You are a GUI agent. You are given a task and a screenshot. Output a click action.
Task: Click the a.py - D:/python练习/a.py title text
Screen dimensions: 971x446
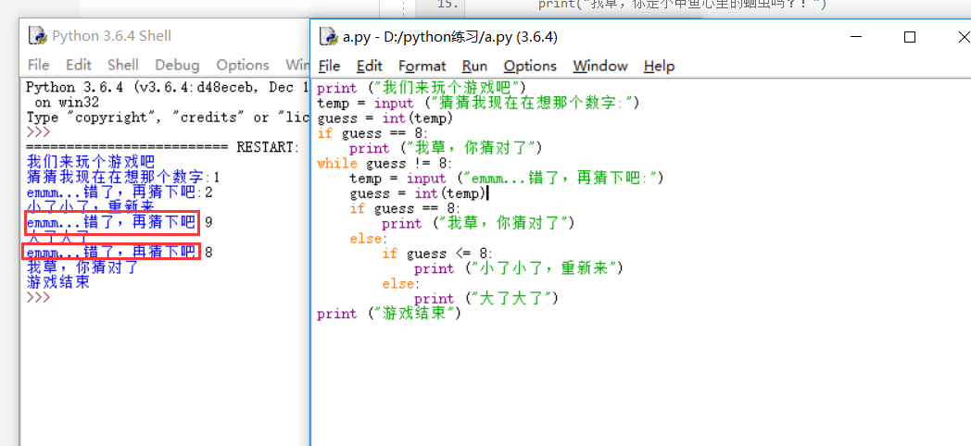[450, 37]
